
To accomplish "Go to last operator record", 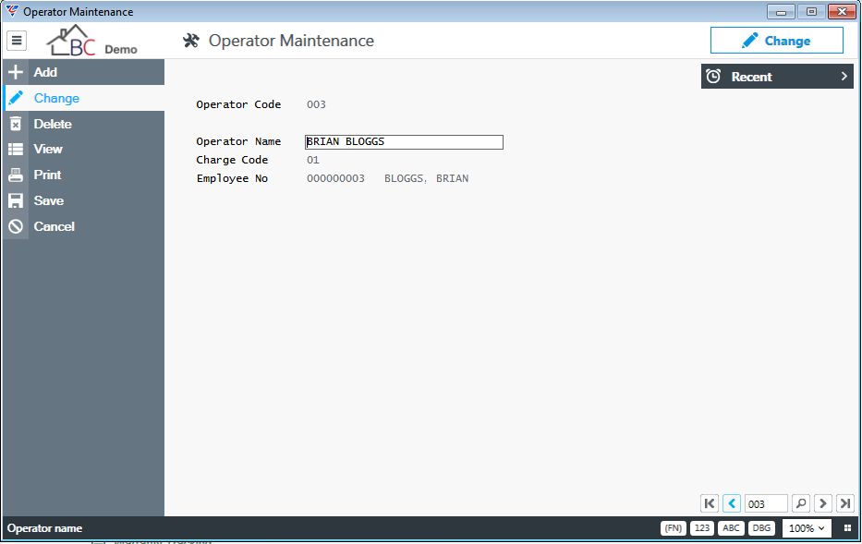I will [845, 503].
